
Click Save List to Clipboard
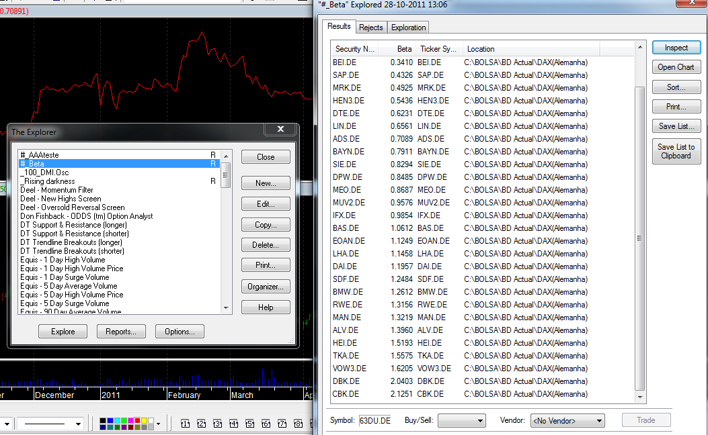pos(676,151)
